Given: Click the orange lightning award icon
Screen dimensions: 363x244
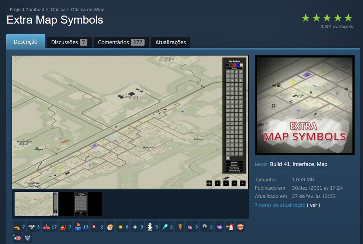Looking at the screenshot, I should pyautogui.click(x=180, y=227).
